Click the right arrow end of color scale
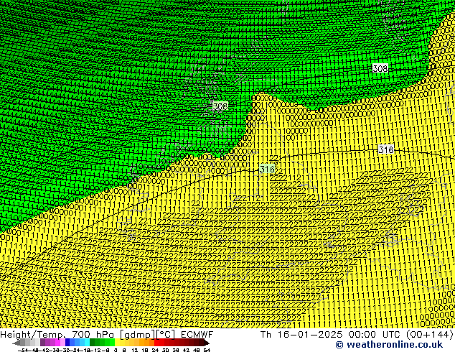 coord(206,343)
